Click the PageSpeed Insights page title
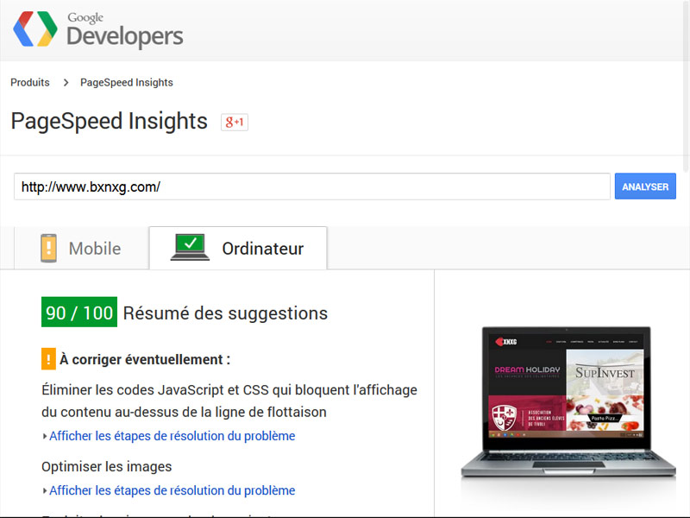 [x=110, y=121]
